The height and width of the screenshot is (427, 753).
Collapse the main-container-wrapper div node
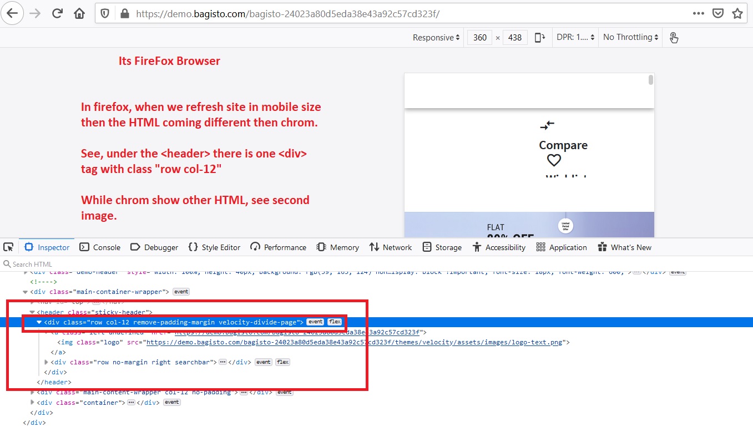point(26,292)
